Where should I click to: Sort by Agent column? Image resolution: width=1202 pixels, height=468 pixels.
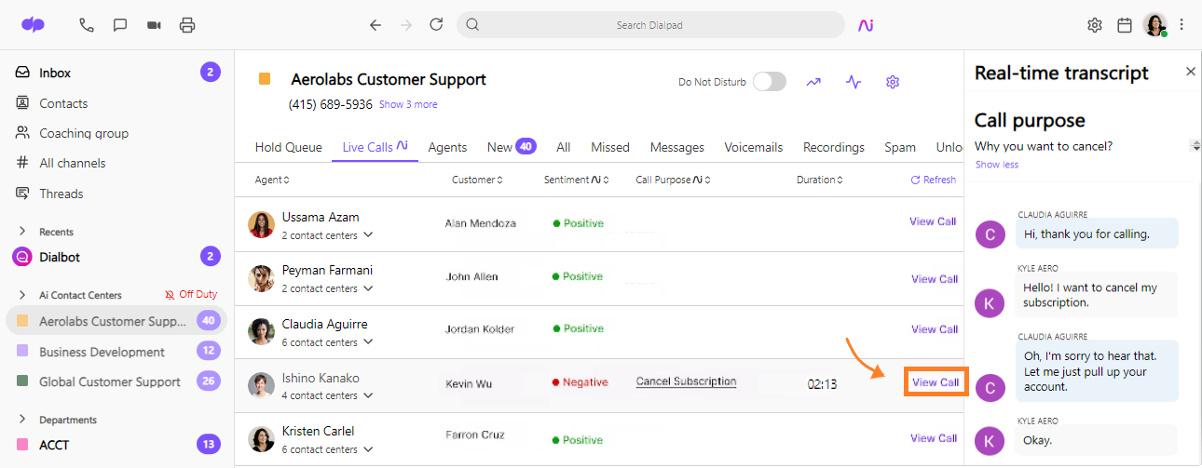tap(272, 180)
